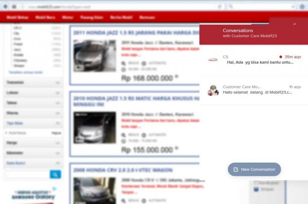Collapse the Conversations chat panel with chevron
Viewport: 308px width, 204px height.
294,25
